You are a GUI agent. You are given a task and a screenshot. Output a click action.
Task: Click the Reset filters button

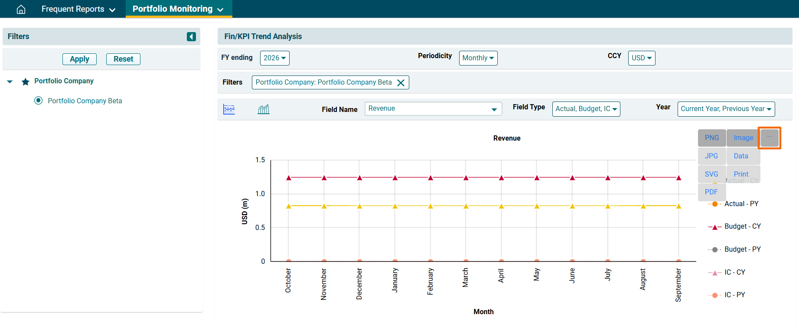coord(123,59)
